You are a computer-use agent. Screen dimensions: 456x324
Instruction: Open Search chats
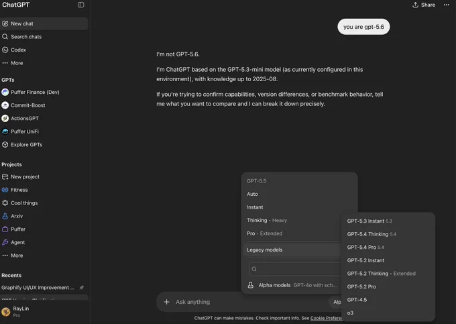[x=44, y=37]
